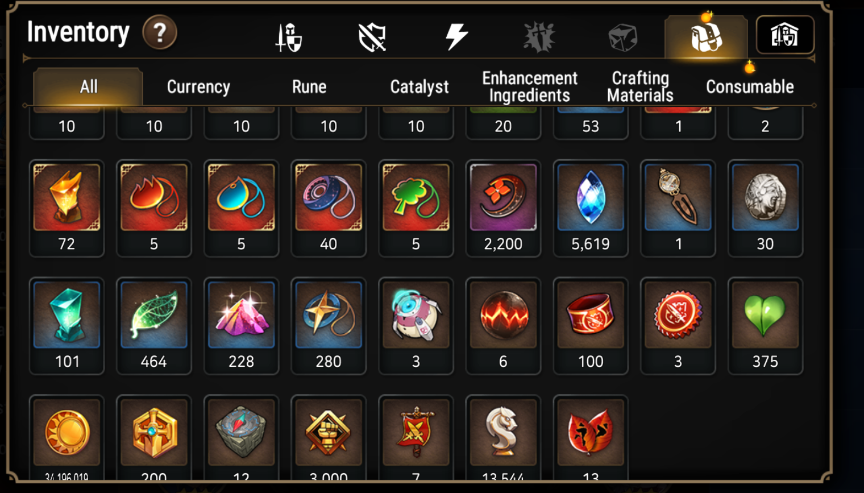
Task: Switch to the Rune tab
Action: pyautogui.click(x=309, y=86)
